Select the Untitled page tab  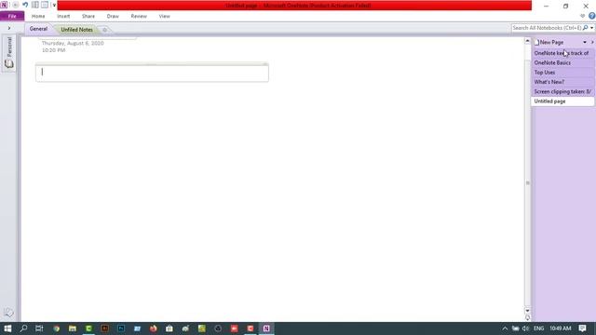562,101
